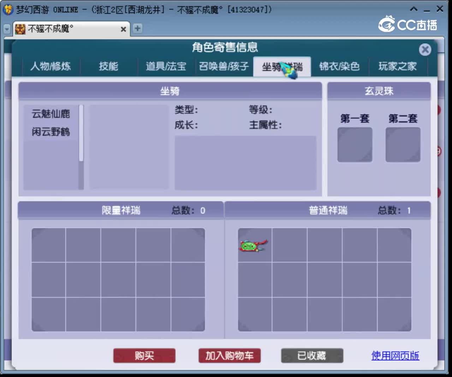Click the 第二套 玄灵珠 slot
Screen dimensions: 452x377
403,145
